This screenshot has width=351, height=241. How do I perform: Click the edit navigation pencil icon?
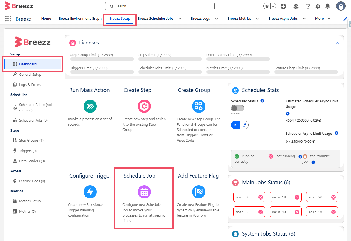[345, 19]
